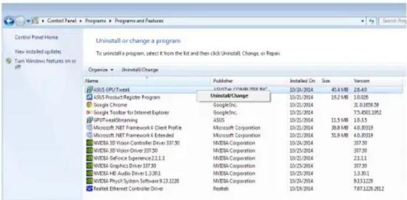Viewport: 407px width, 200px height.
Task: Click the ASUS GPU Tweak program icon
Action: pos(89,90)
